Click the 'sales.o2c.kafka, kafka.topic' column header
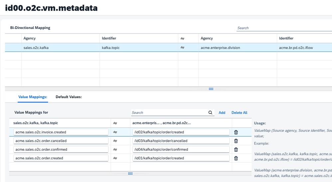This screenshot has height=182, width=332. [60, 123]
